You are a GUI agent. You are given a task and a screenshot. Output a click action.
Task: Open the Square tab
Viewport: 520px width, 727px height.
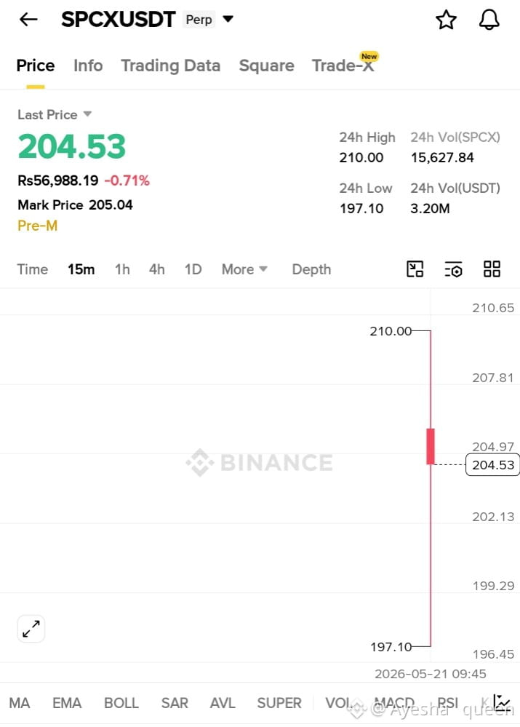click(266, 65)
